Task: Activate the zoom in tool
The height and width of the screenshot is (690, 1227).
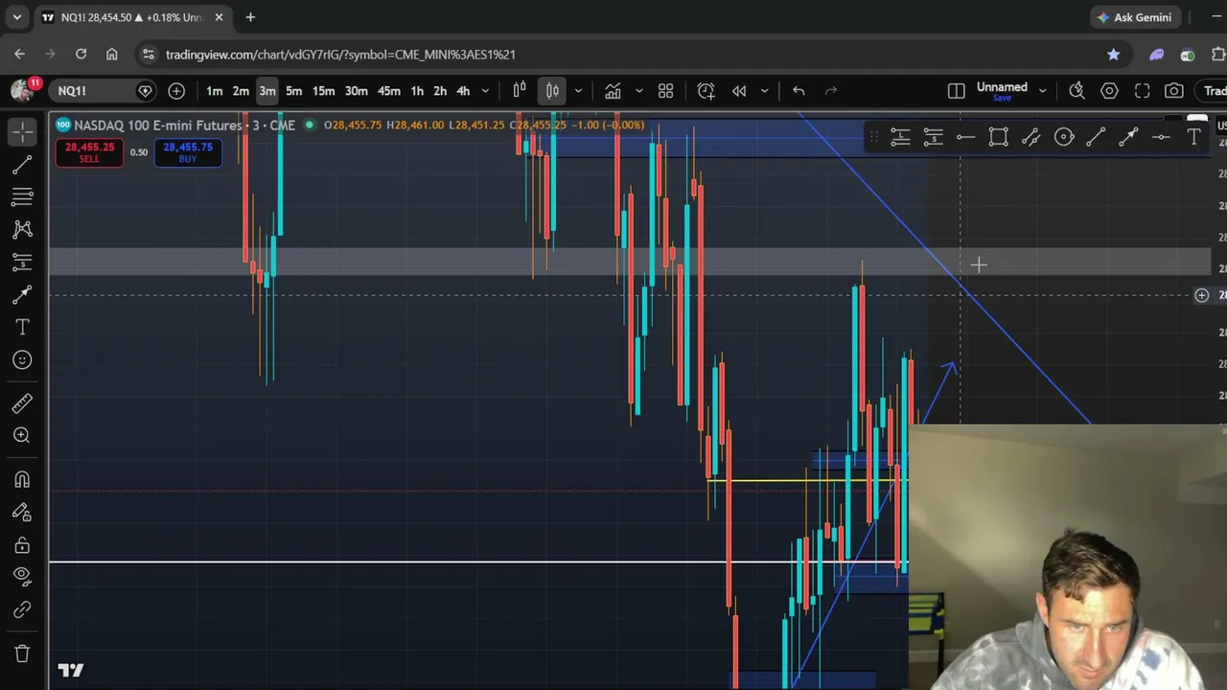Action: pyautogui.click(x=22, y=435)
